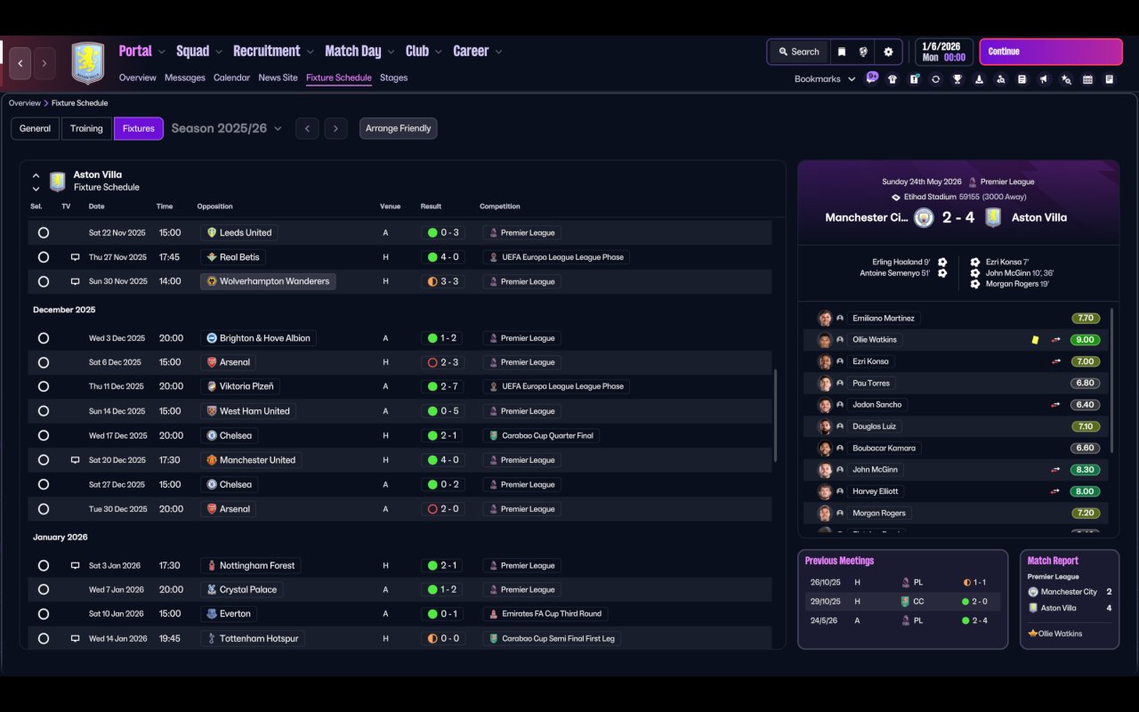Click the fixture list vertical scrollbar

point(776,415)
